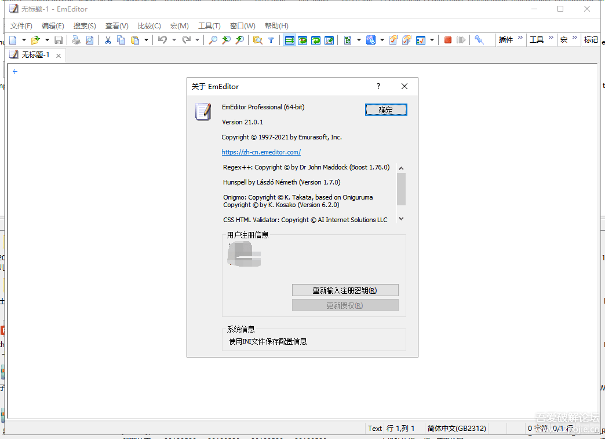Image resolution: width=605 pixels, height=439 pixels.
Task: Click the credits list scroll up arrow
Action: 401,168
